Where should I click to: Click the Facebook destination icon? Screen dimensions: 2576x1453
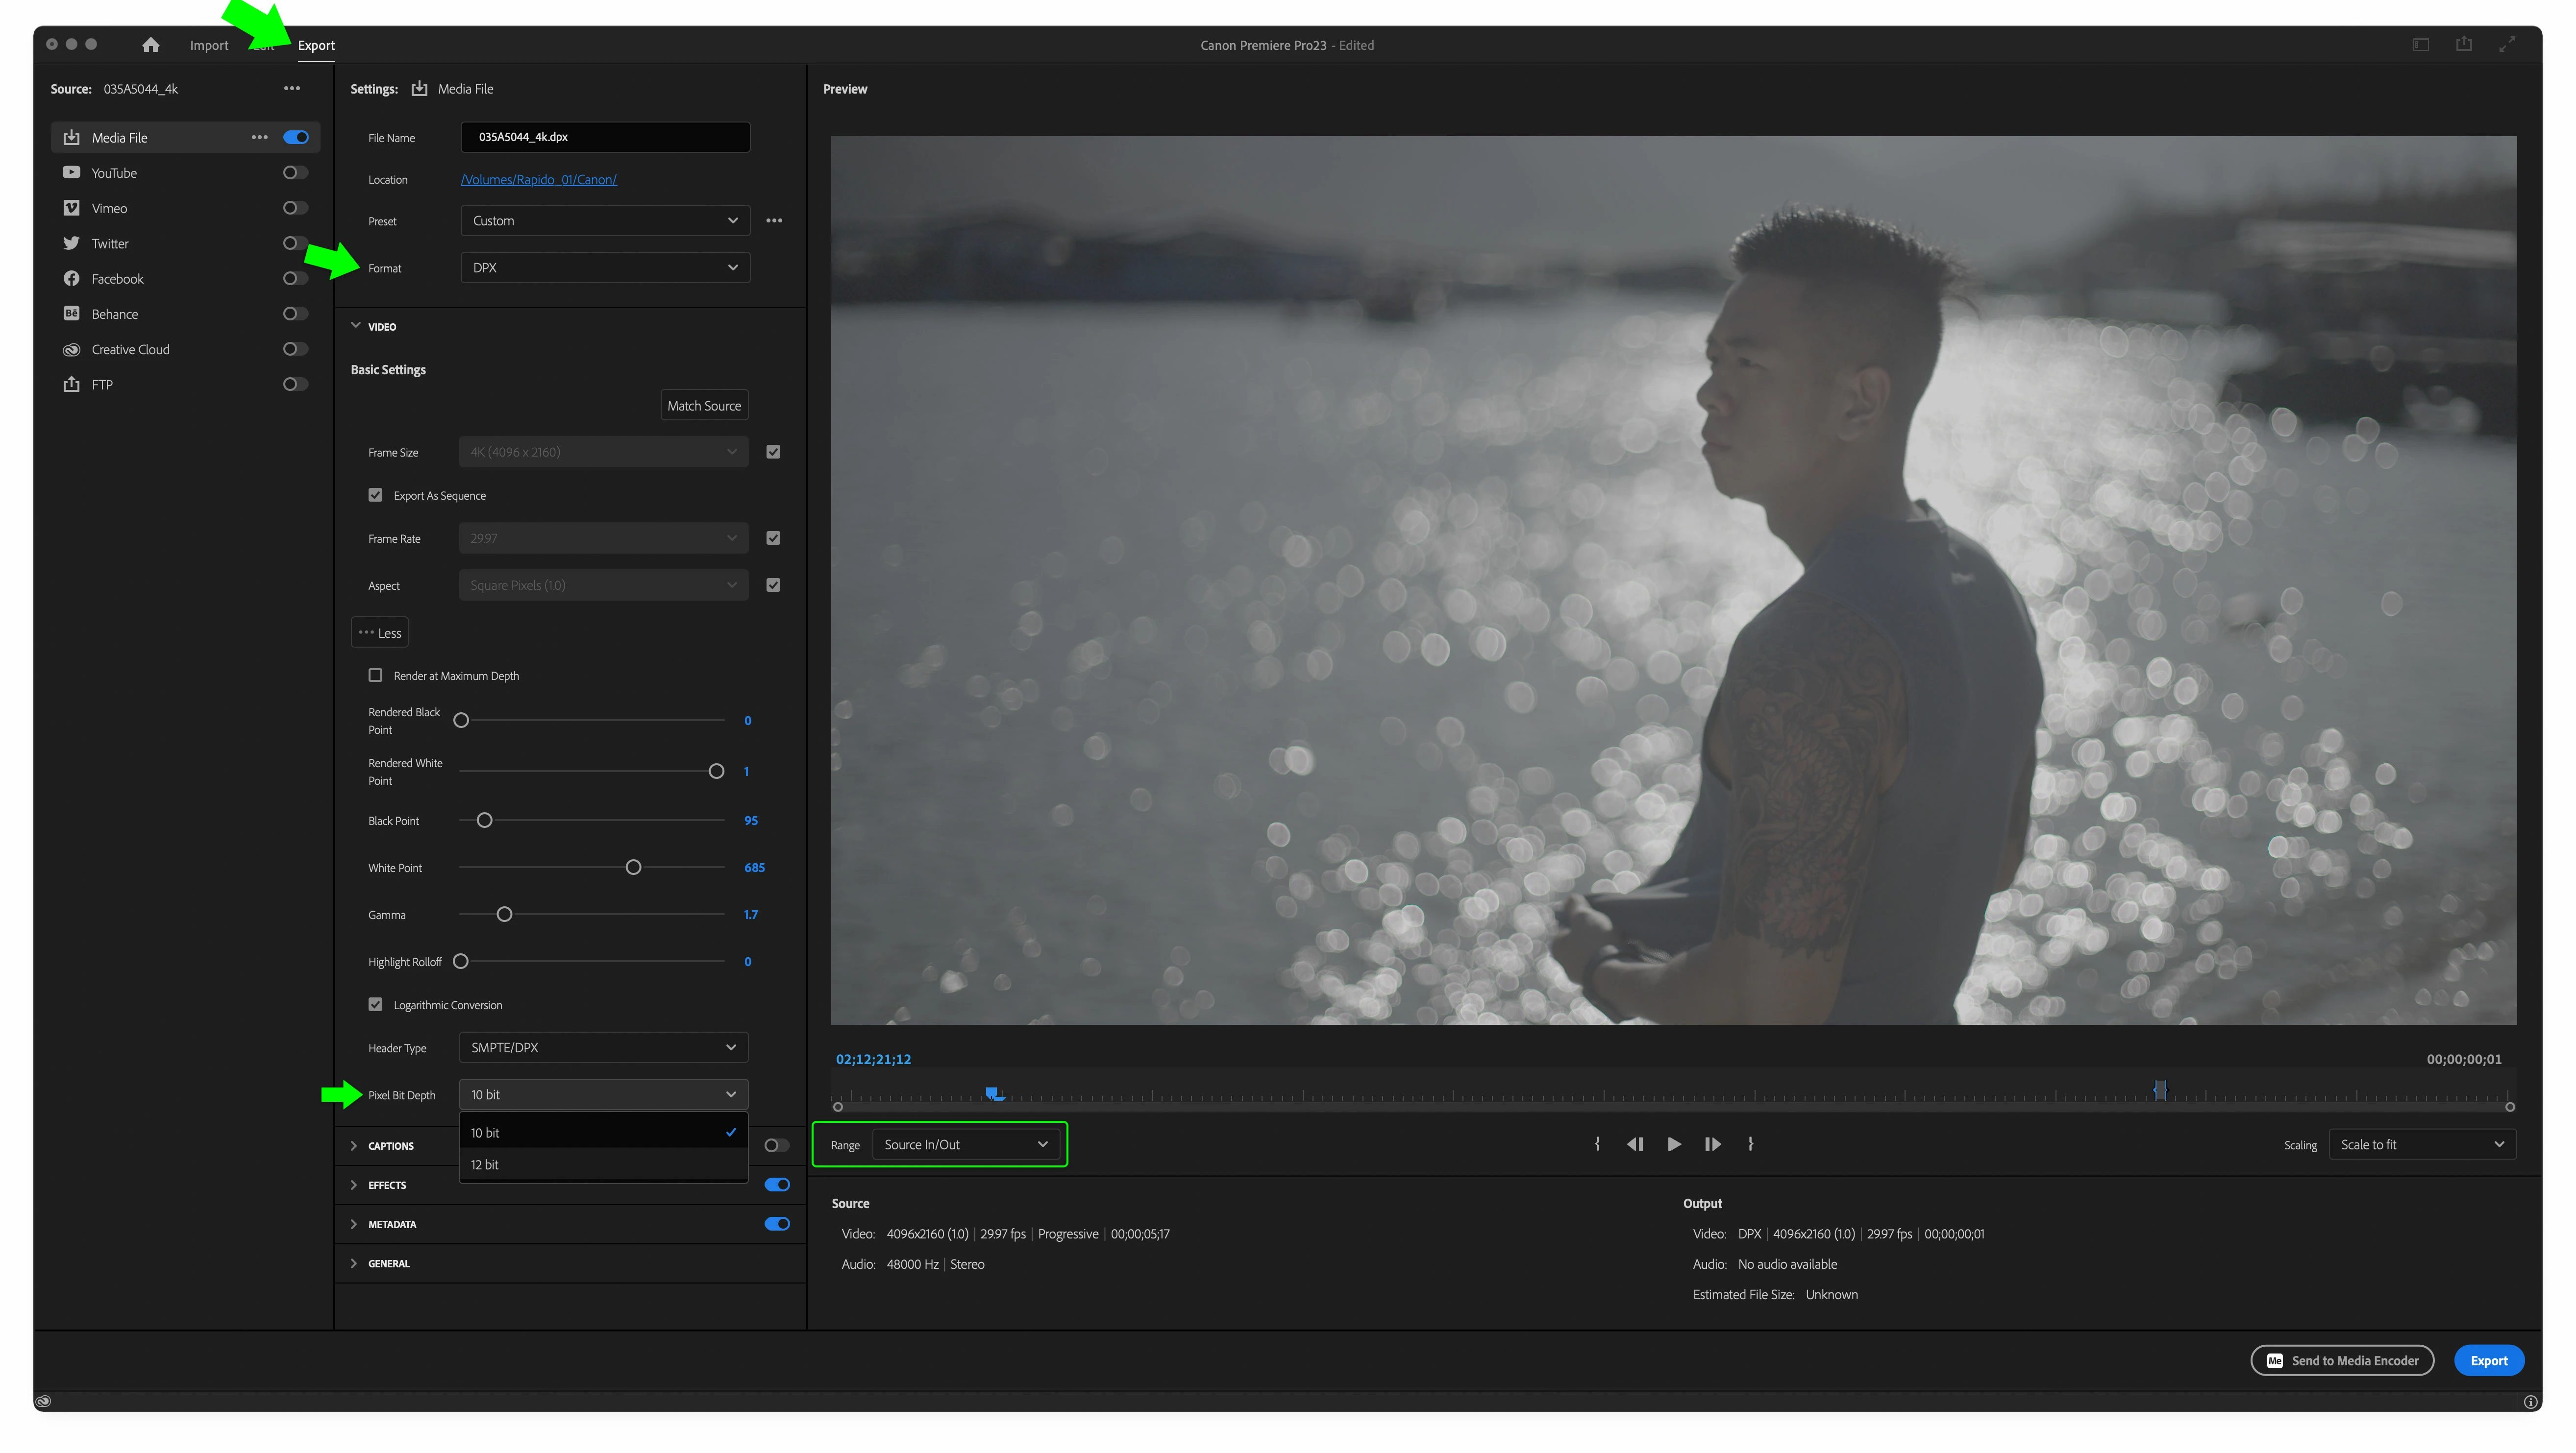pyautogui.click(x=71, y=279)
